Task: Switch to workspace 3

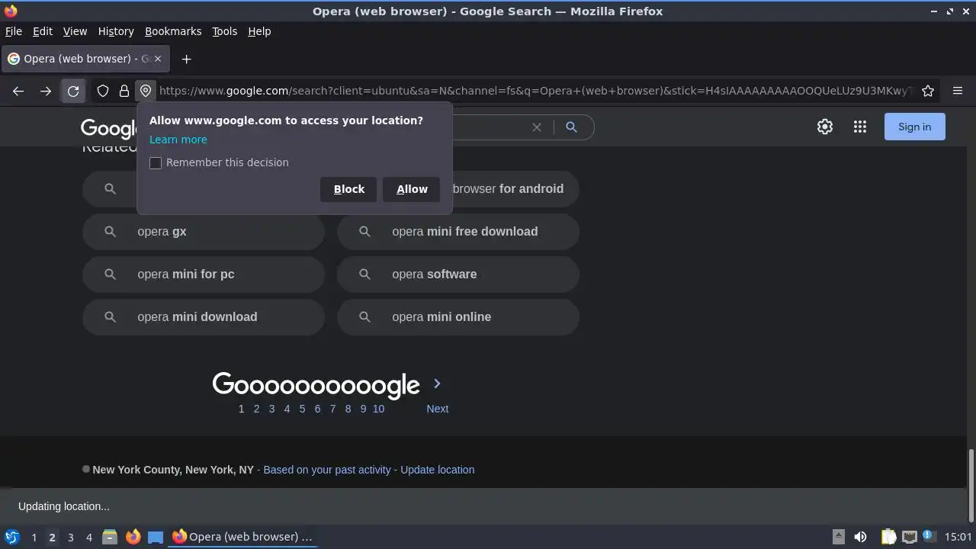Action: (x=70, y=537)
